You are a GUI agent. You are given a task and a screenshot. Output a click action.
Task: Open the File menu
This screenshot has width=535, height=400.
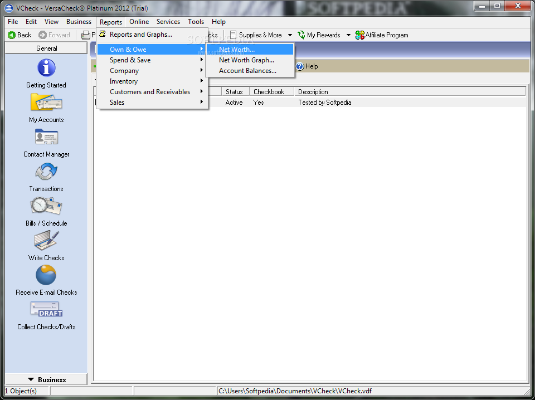(13, 22)
